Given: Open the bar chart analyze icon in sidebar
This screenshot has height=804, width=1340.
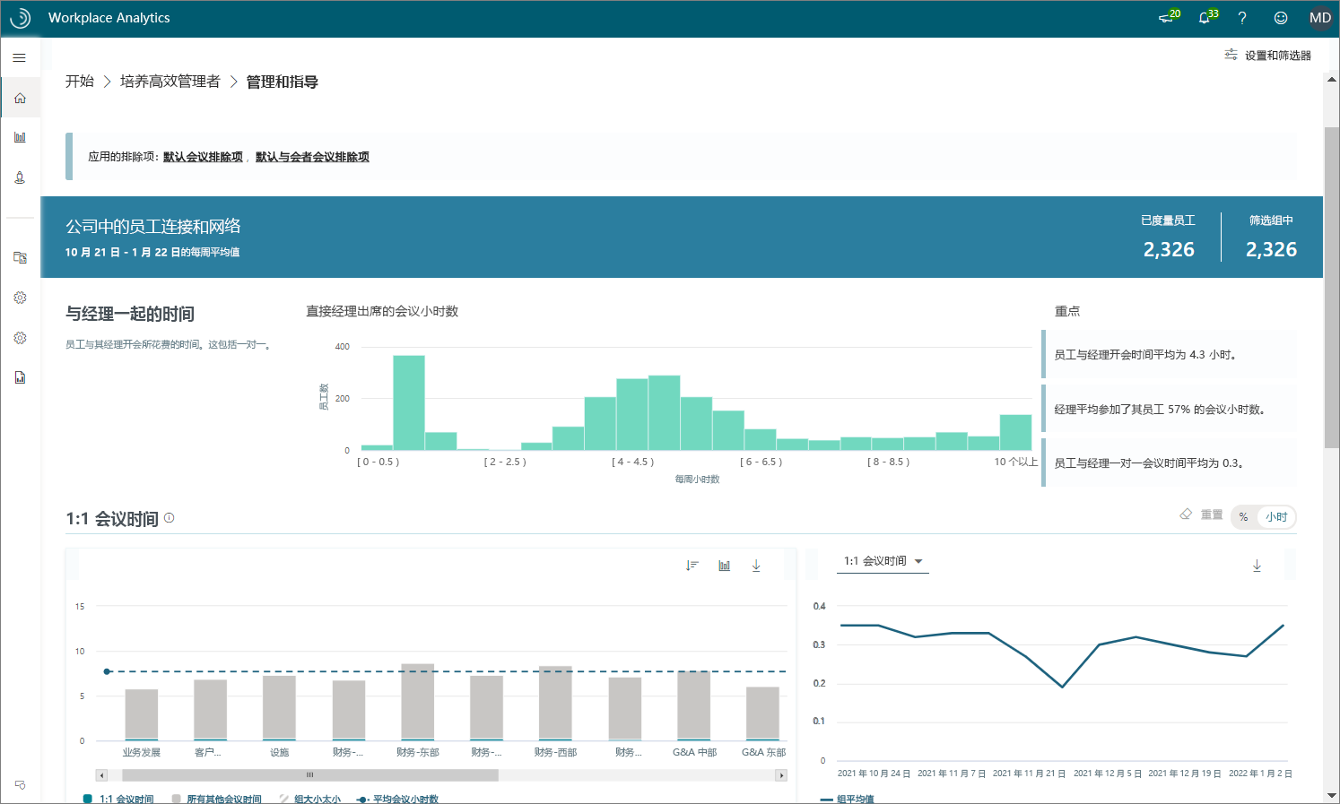Looking at the screenshot, I should coord(20,137).
